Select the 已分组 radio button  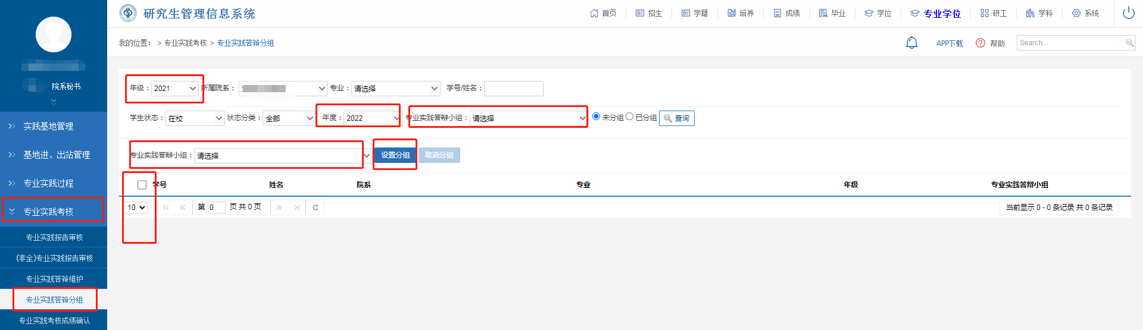pos(630,117)
